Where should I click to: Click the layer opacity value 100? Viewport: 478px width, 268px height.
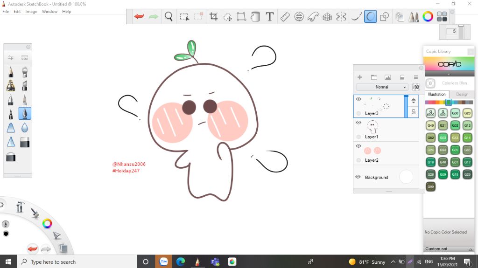coord(416,87)
